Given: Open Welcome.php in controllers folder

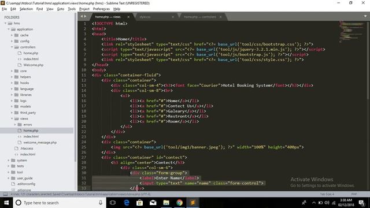Looking at the screenshot, I should pos(34,65).
